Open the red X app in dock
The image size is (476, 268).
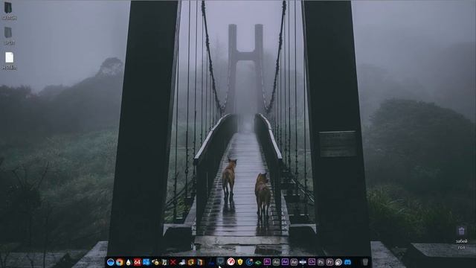pos(173,262)
